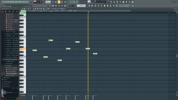
Task: Open the Pattern 1 selector
Action: click(x=81, y=6)
